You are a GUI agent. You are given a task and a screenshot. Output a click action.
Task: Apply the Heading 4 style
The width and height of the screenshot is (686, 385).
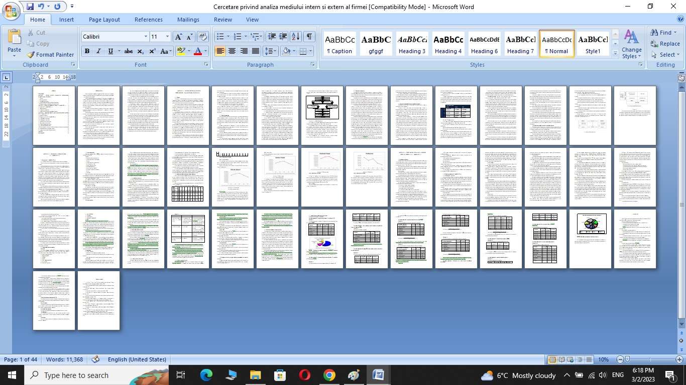tap(448, 44)
